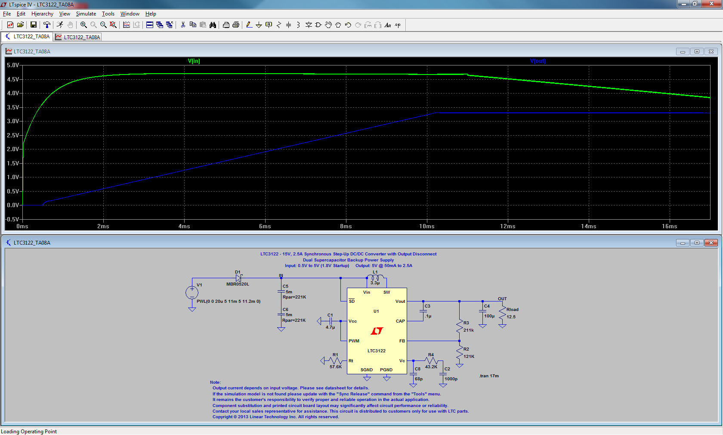
Task: Maximize the waveform plot window
Action: pos(697,51)
